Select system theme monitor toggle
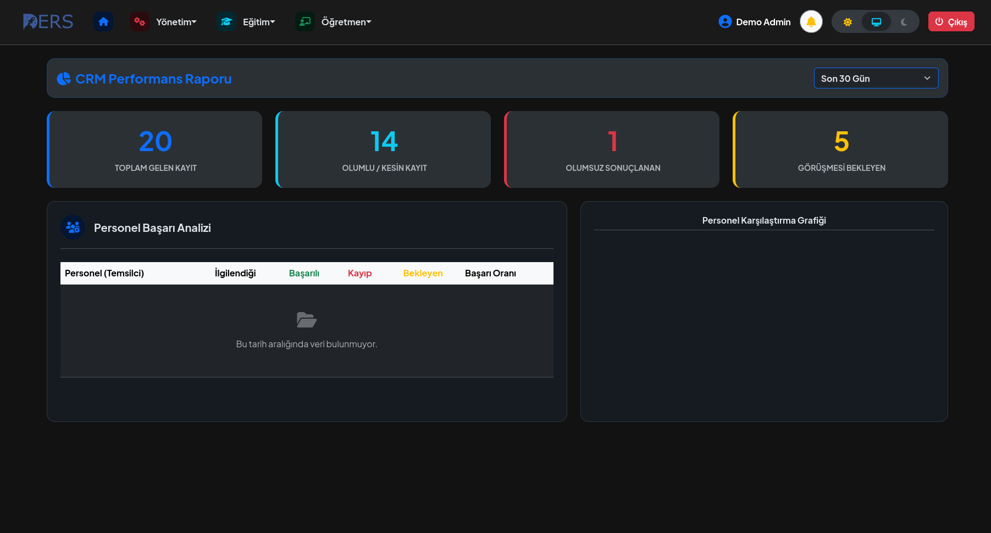The width and height of the screenshot is (991, 533). 877,22
